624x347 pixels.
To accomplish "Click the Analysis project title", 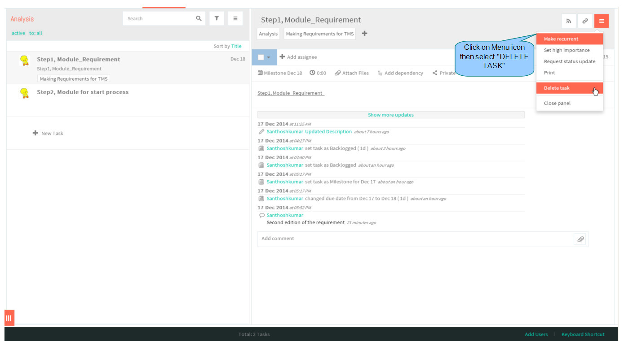I will [x=22, y=19].
